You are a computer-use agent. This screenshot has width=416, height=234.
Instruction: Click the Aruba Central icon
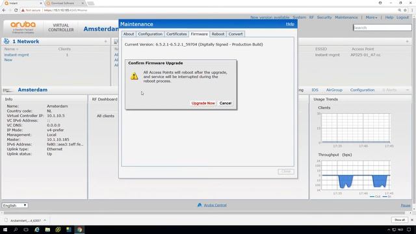tap(200, 205)
